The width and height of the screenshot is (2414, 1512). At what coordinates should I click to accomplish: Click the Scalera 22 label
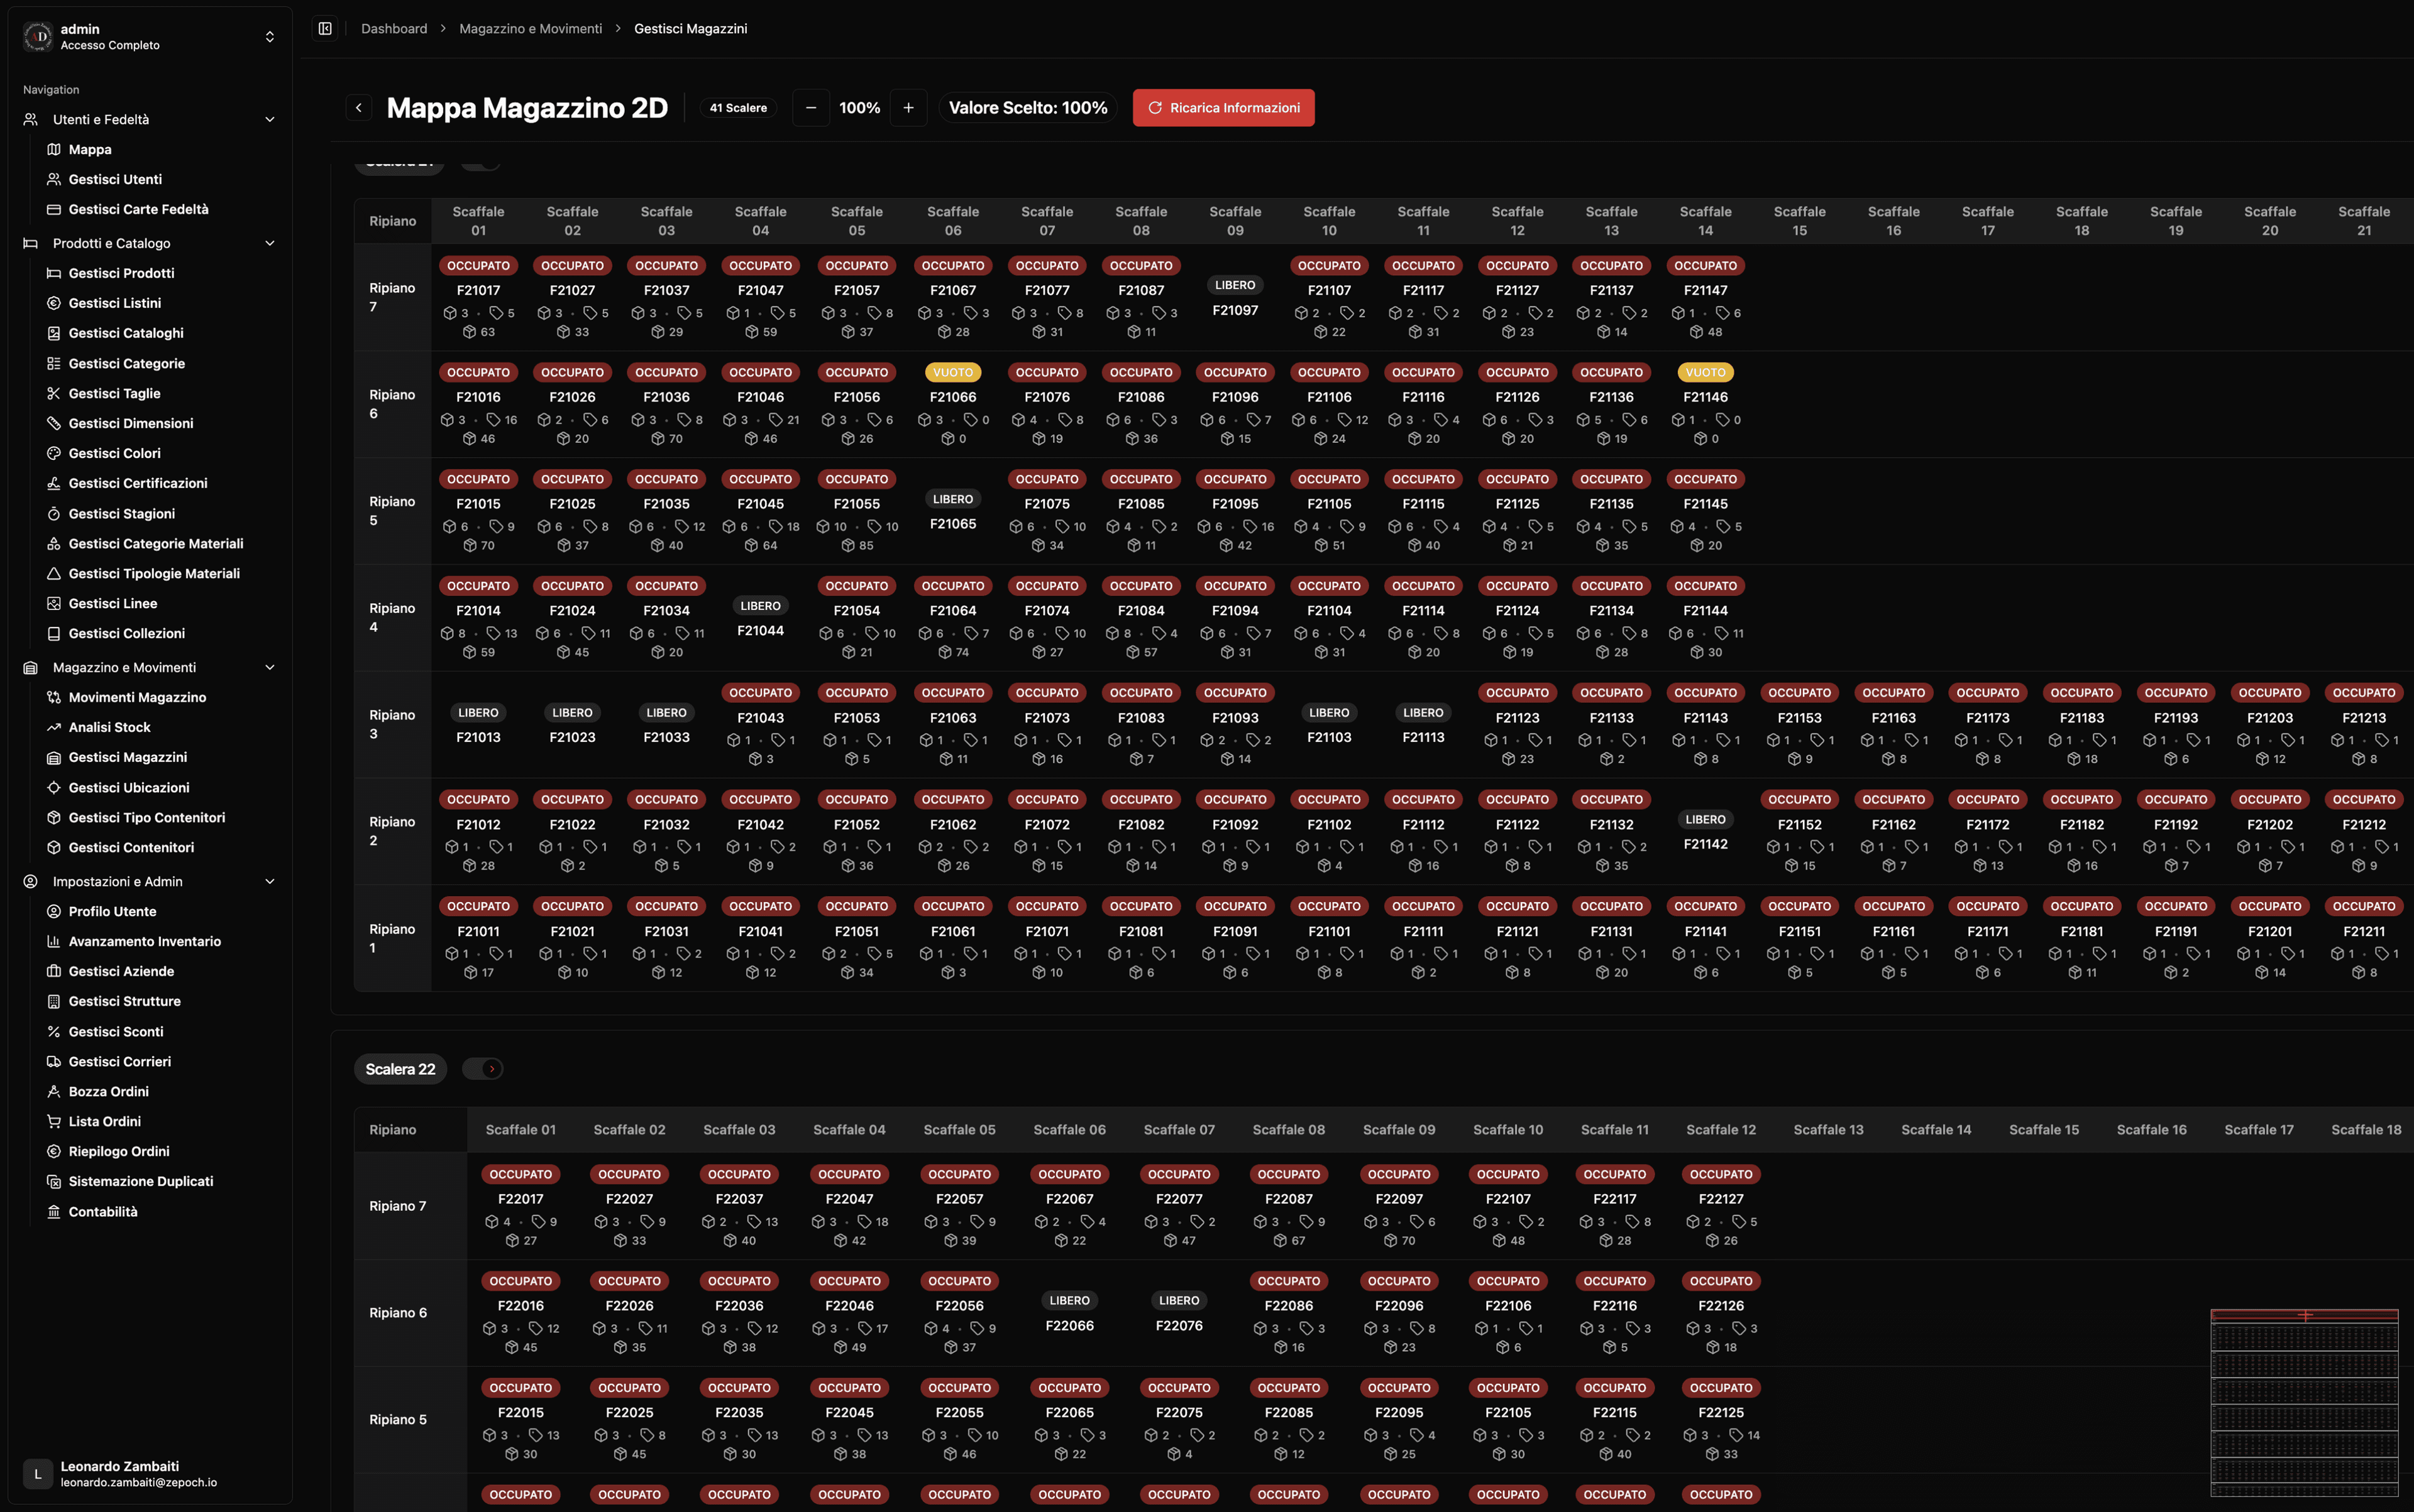coord(400,1069)
